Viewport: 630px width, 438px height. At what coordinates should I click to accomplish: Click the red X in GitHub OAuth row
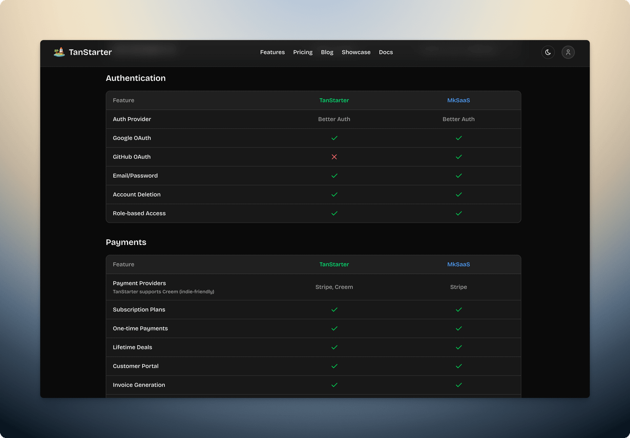[334, 157]
